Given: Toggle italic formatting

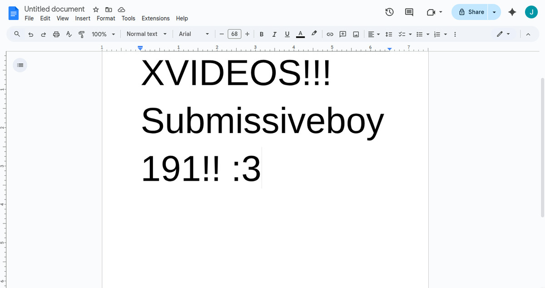Looking at the screenshot, I should point(274,34).
